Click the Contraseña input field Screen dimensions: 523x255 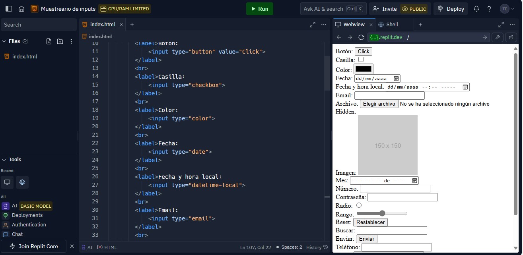coord(402,197)
